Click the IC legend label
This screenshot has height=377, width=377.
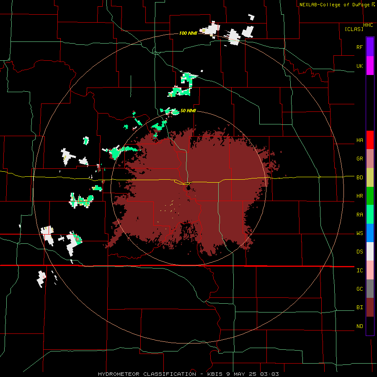tap(360, 271)
